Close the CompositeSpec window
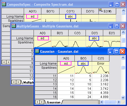The height and width of the screenshot is (106, 127). 123,4
